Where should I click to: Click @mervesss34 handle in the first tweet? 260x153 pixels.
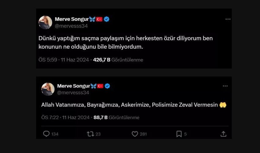tap(71, 26)
